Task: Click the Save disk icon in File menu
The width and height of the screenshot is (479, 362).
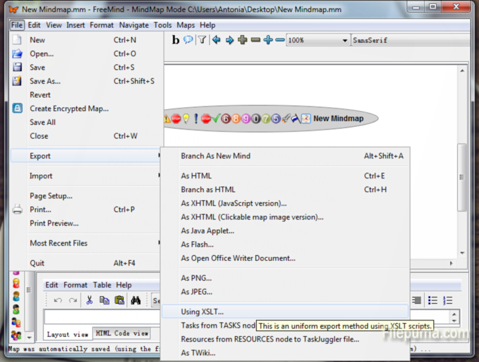Action: point(18,67)
